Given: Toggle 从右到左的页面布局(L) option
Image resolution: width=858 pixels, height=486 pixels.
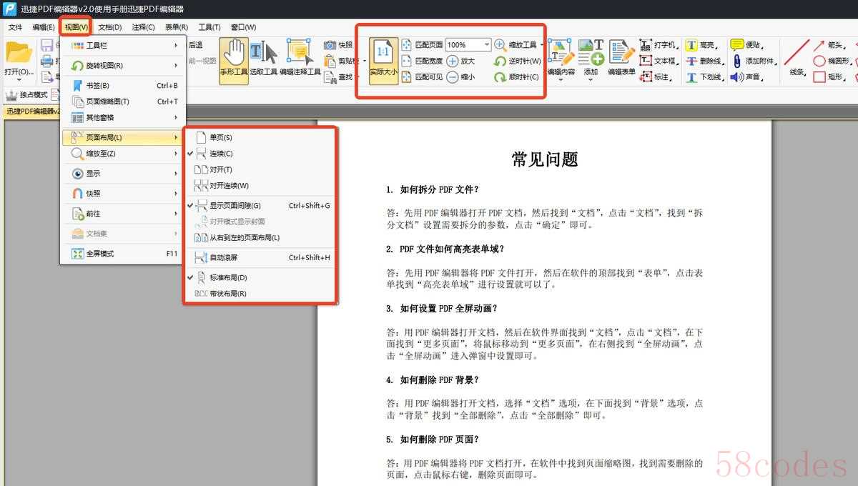Looking at the screenshot, I should (x=260, y=237).
